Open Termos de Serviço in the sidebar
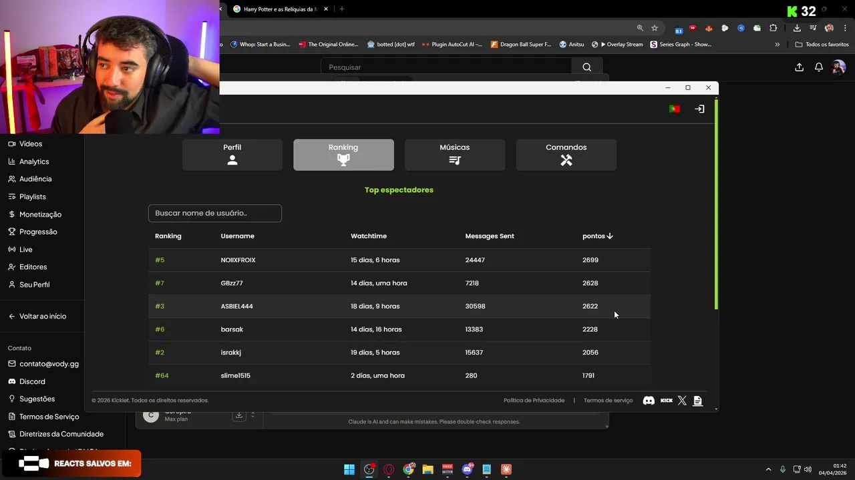 (49, 417)
